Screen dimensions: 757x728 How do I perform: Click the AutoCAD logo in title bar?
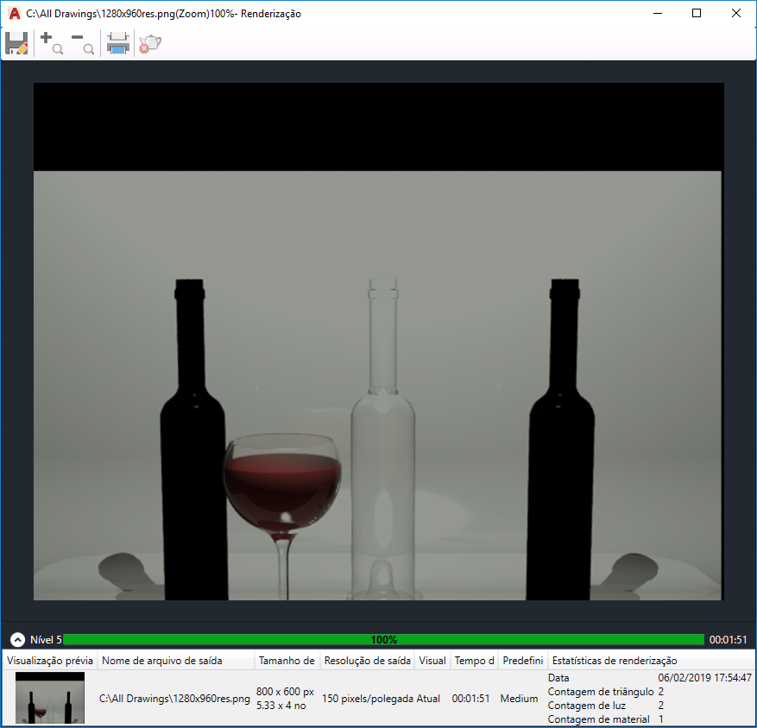(x=15, y=14)
